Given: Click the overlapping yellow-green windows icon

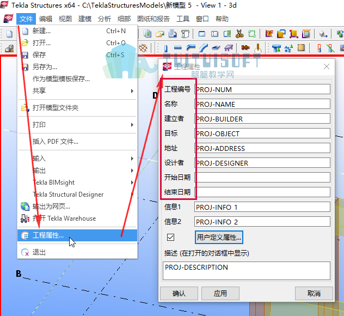Looking at the screenshot, I should (x=160, y=34).
